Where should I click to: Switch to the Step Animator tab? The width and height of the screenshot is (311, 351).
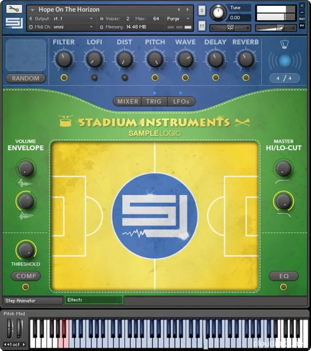tap(33, 301)
